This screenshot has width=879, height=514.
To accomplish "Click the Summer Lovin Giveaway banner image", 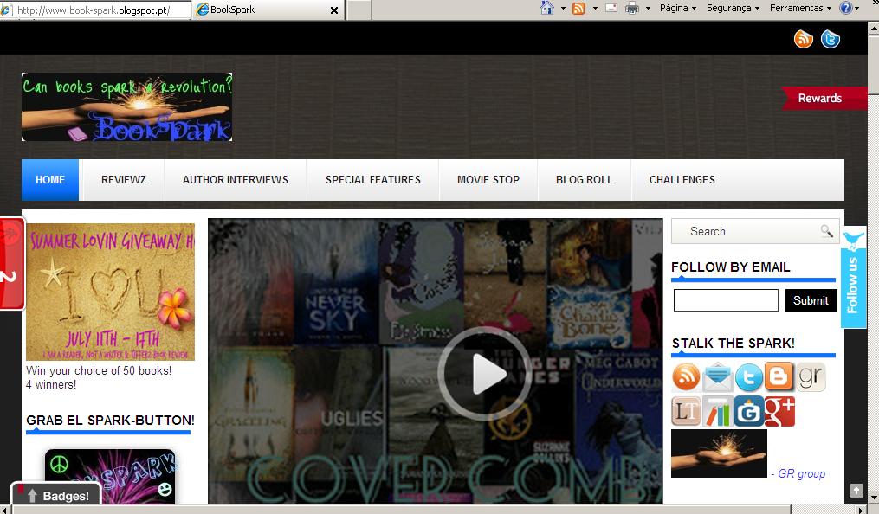I will click(111, 292).
